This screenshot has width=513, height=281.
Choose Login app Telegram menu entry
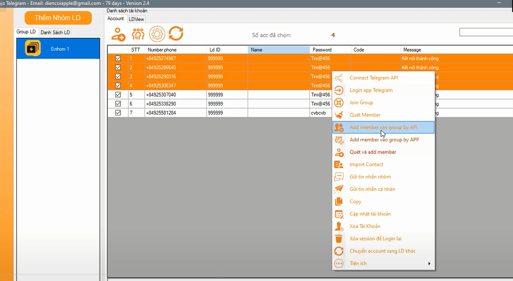384,90
